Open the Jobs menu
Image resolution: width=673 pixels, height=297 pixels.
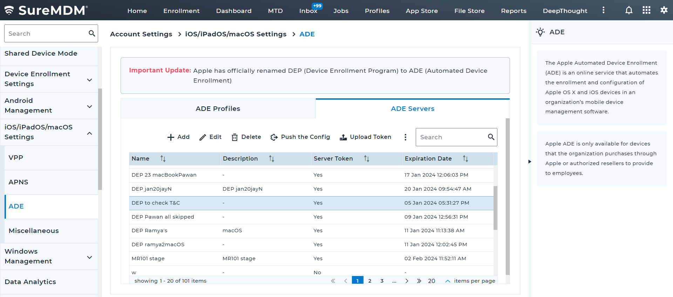(x=341, y=11)
